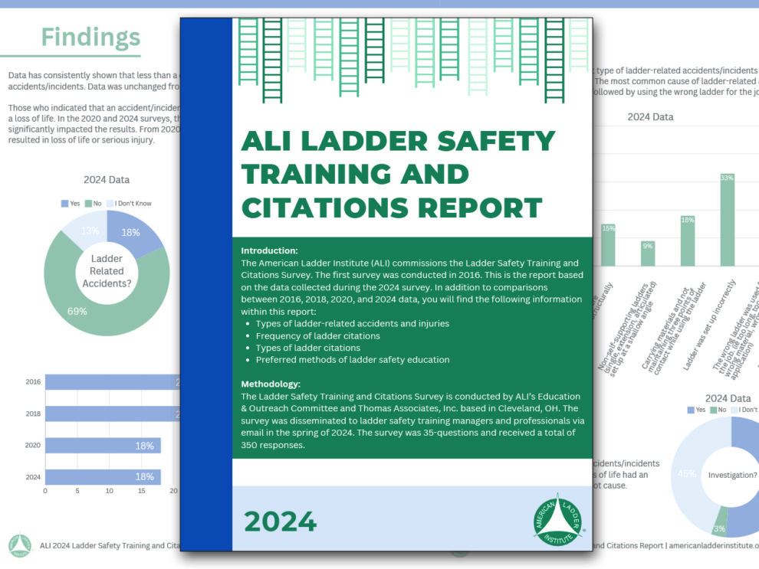Click the 33% bar in the 2024 bar chart
759x569 pixels.
pos(725,222)
